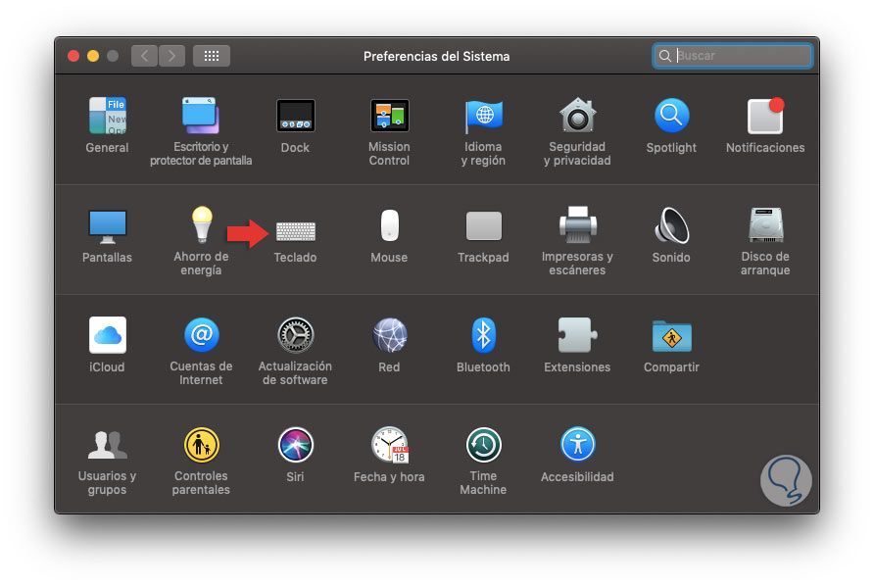Screen dimensions: 874x586
Task: Click the magnifier icon in search field
Action: pos(665,56)
